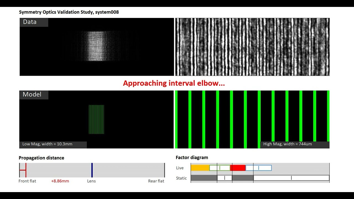The width and height of the screenshot is (354, 199).
Task: Click the orange segment in the Live row
Action: [x=200, y=168]
